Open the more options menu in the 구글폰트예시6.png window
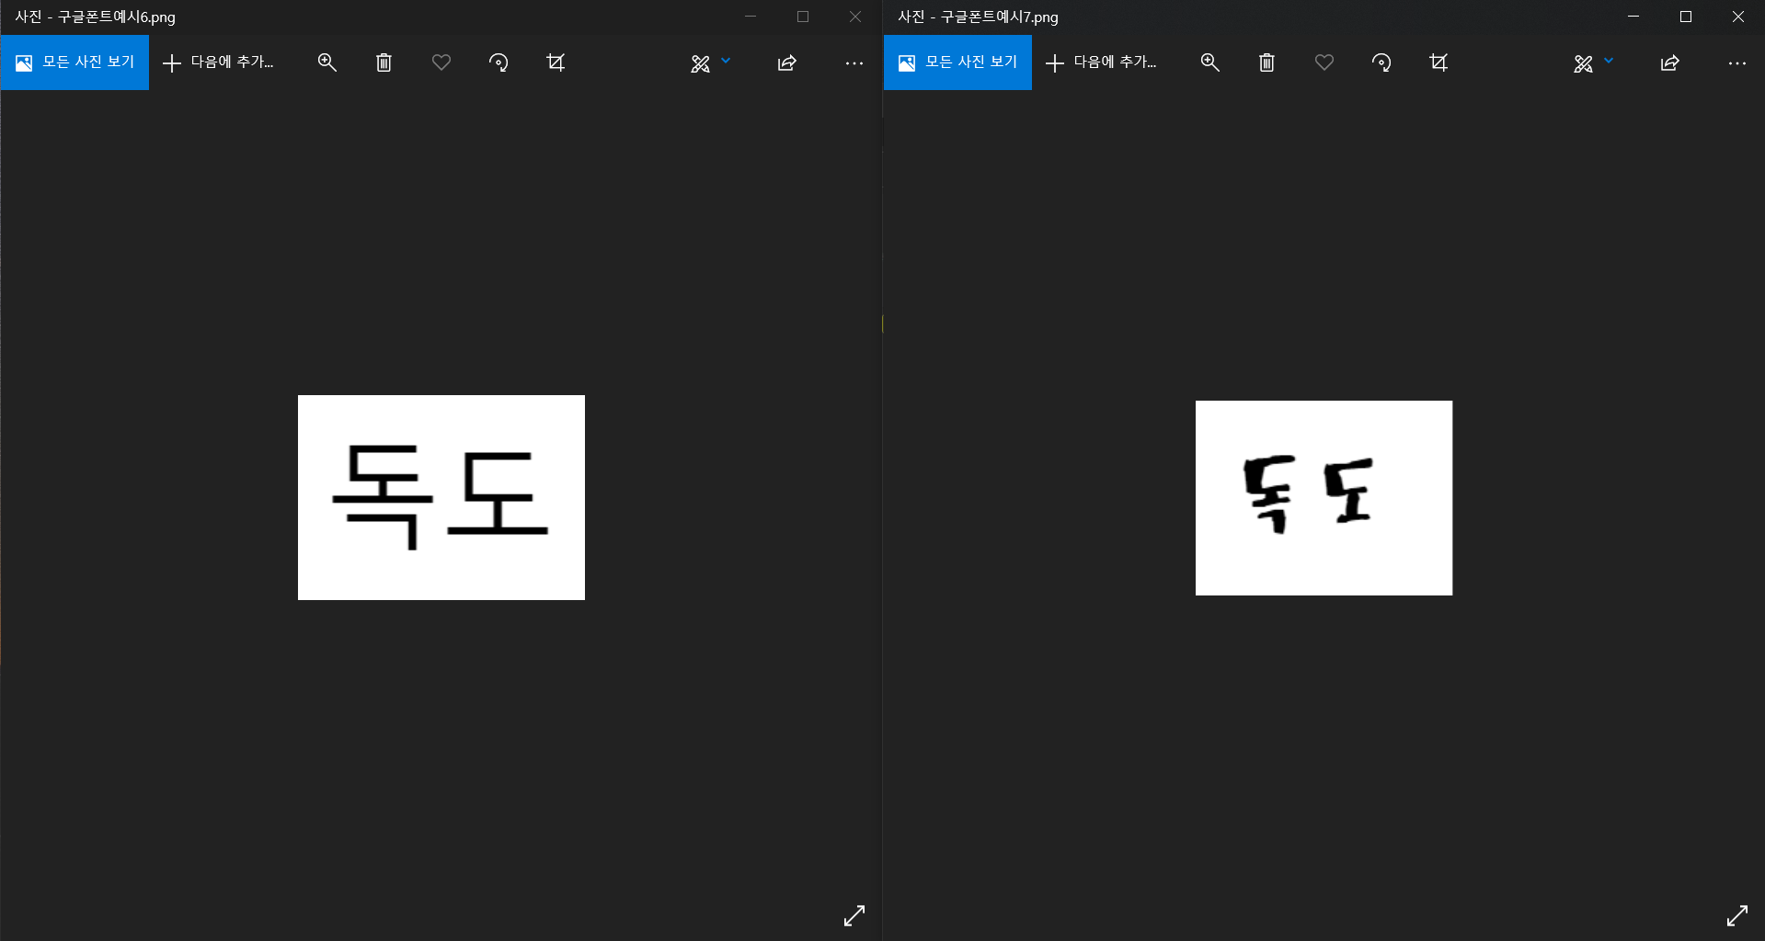 tap(854, 63)
